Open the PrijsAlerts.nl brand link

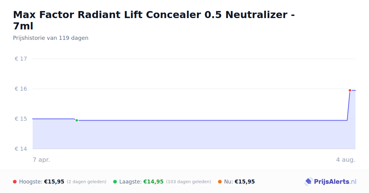click(x=331, y=182)
